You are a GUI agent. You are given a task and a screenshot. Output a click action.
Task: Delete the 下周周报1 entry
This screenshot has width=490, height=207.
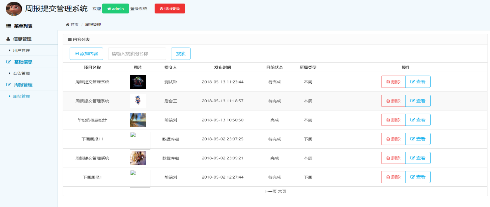click(393, 177)
